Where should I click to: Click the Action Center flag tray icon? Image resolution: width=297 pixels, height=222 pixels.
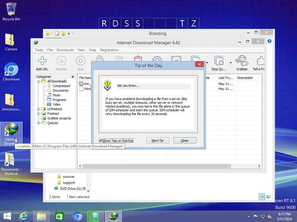click(256, 216)
